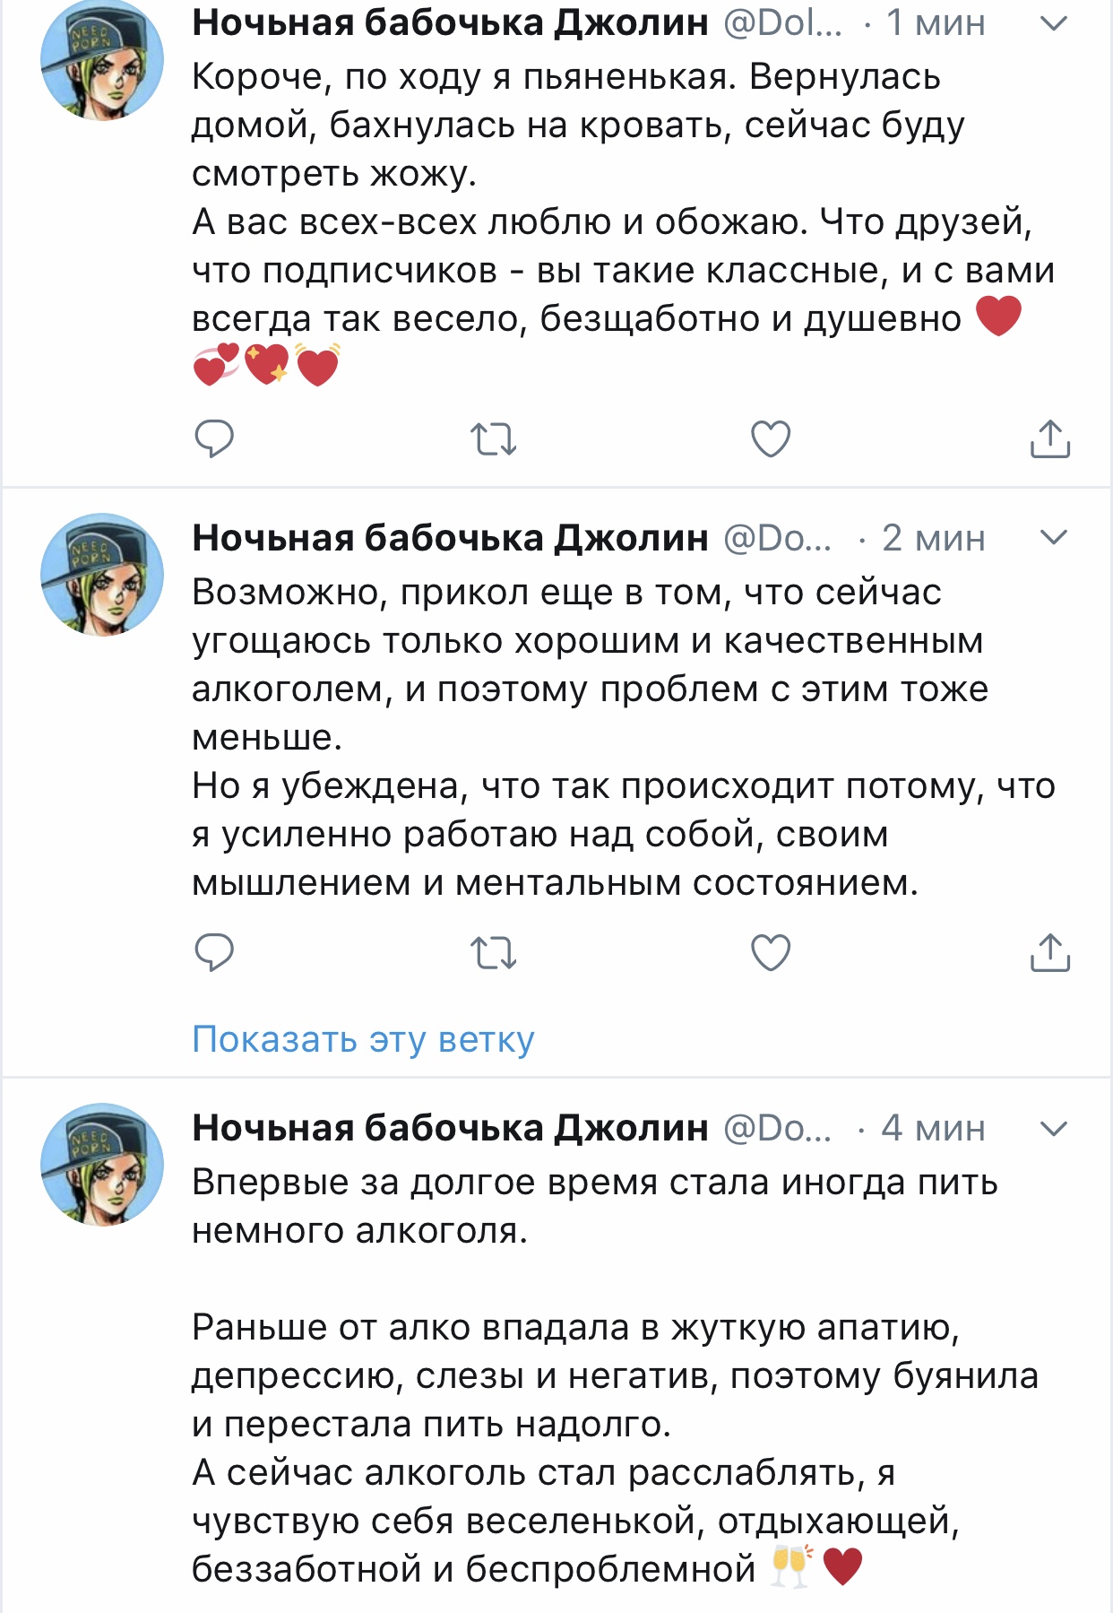Open dropdown arrow on 4 мин tweet

[x=1054, y=1127]
